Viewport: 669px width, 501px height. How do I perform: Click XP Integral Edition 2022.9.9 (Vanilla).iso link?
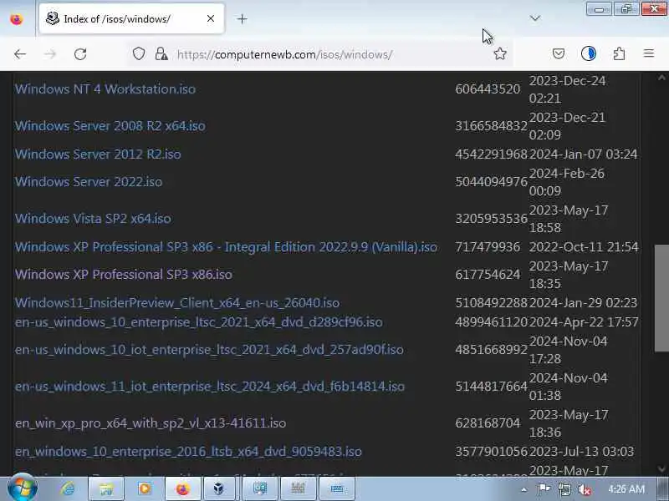(x=226, y=246)
